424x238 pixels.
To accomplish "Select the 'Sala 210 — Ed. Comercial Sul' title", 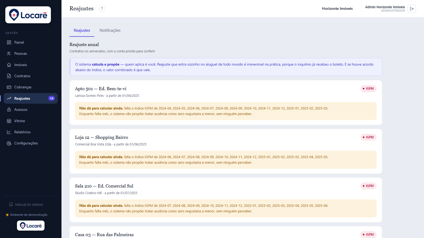I will tap(104, 186).
